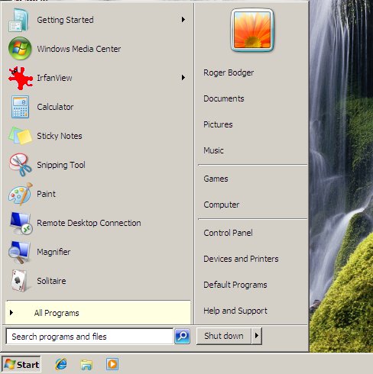Open Control Panel
This screenshot has height=374, width=373.
click(228, 233)
